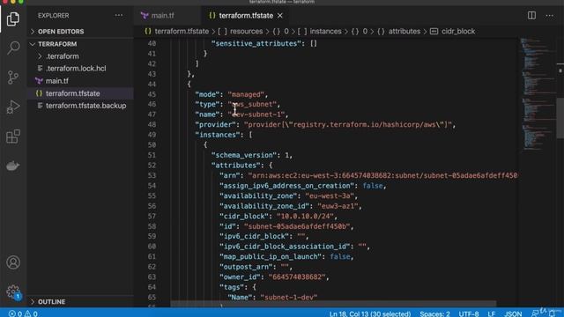Close the terraform.tfstate tab
The width and height of the screenshot is (564, 317).
[280, 16]
